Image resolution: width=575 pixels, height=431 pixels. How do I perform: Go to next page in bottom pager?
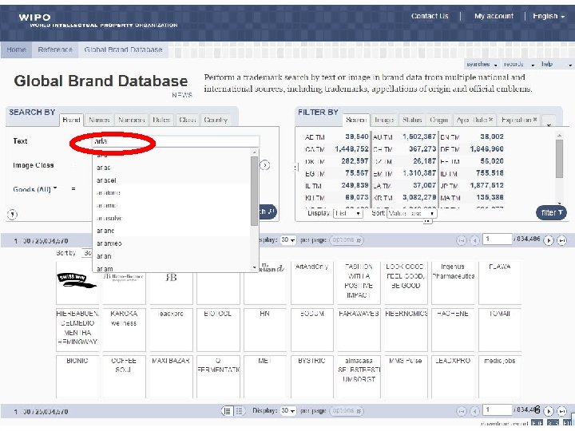coord(549,411)
